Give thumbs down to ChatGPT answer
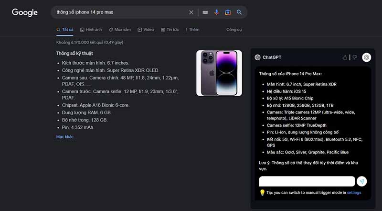The image size is (382, 211). 354,57
